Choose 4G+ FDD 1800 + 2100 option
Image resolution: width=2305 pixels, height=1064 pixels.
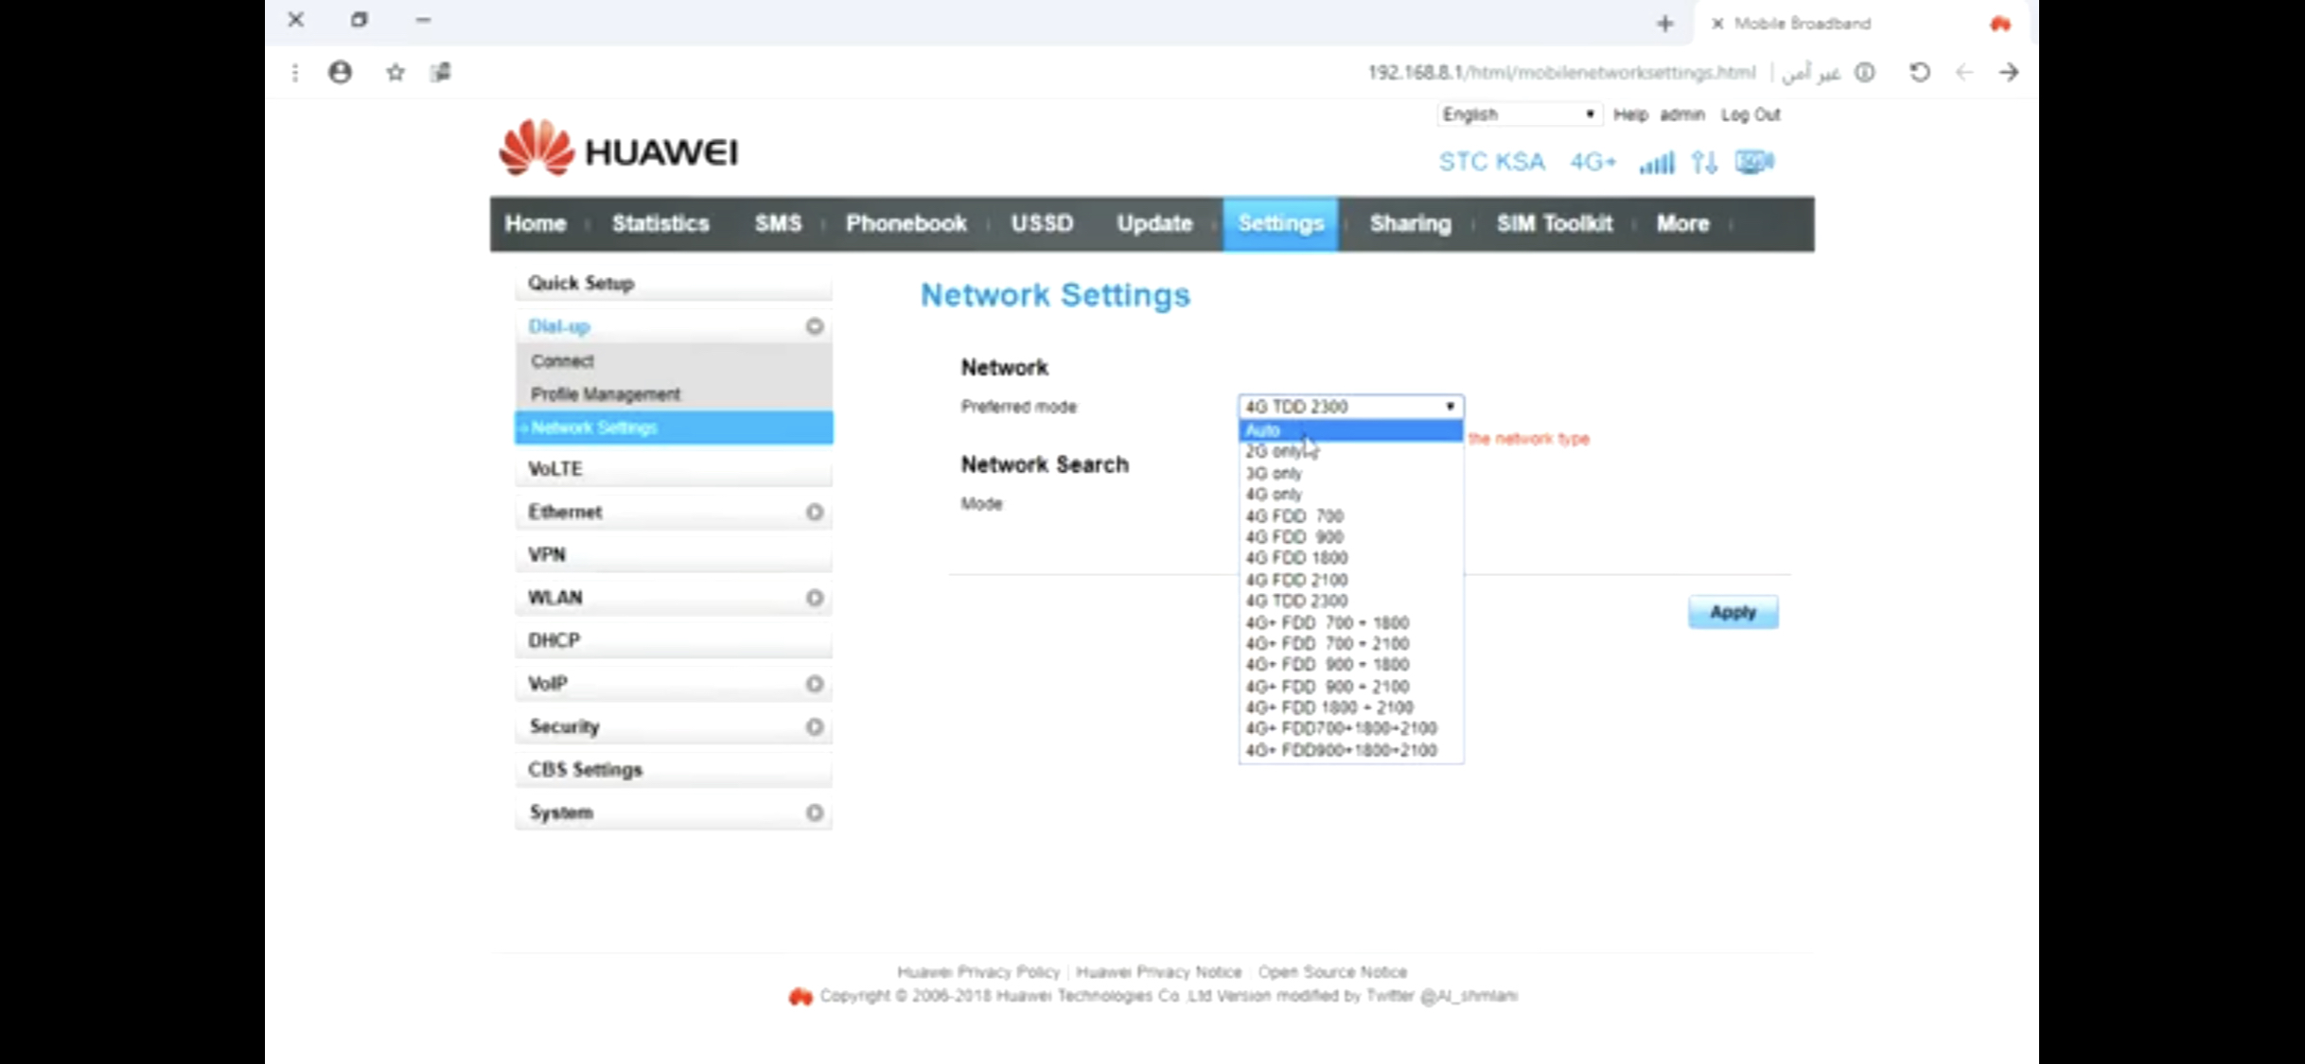click(x=1350, y=707)
